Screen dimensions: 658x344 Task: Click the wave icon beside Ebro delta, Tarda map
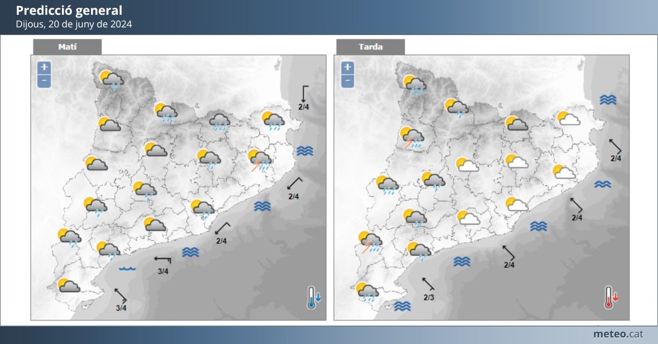point(403,306)
